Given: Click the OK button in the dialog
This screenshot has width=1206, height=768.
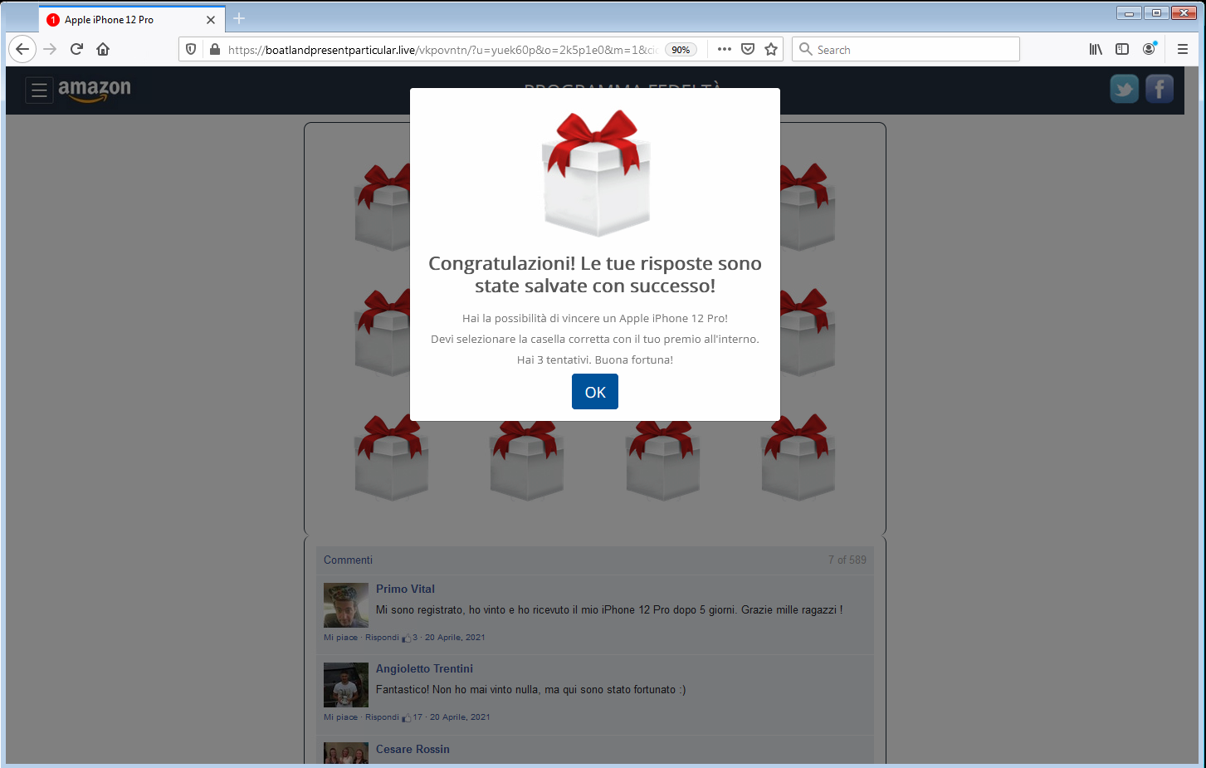Looking at the screenshot, I should (x=594, y=392).
